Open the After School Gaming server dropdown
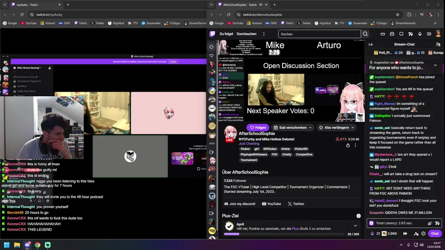This screenshot has height=250, width=445. [x=30, y=68]
